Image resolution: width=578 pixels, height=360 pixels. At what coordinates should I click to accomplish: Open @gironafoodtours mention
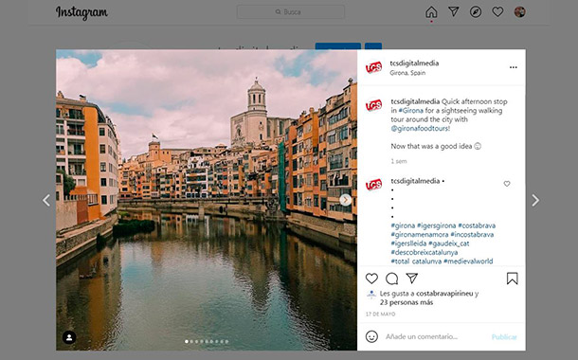420,129
